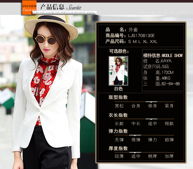The width and height of the screenshot is (193, 169).
Task: Click the large model photo
Action: [48, 92]
